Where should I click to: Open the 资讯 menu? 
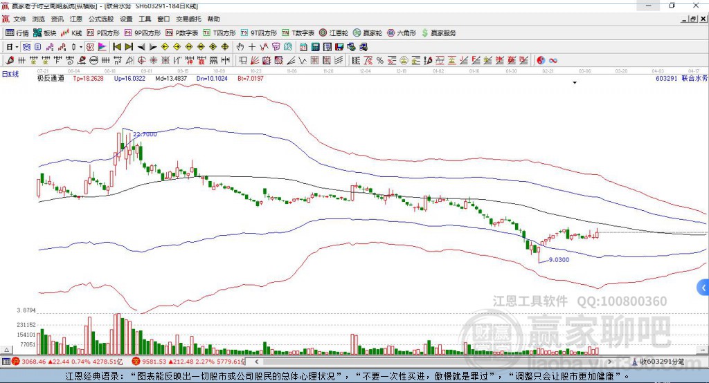click(x=57, y=19)
